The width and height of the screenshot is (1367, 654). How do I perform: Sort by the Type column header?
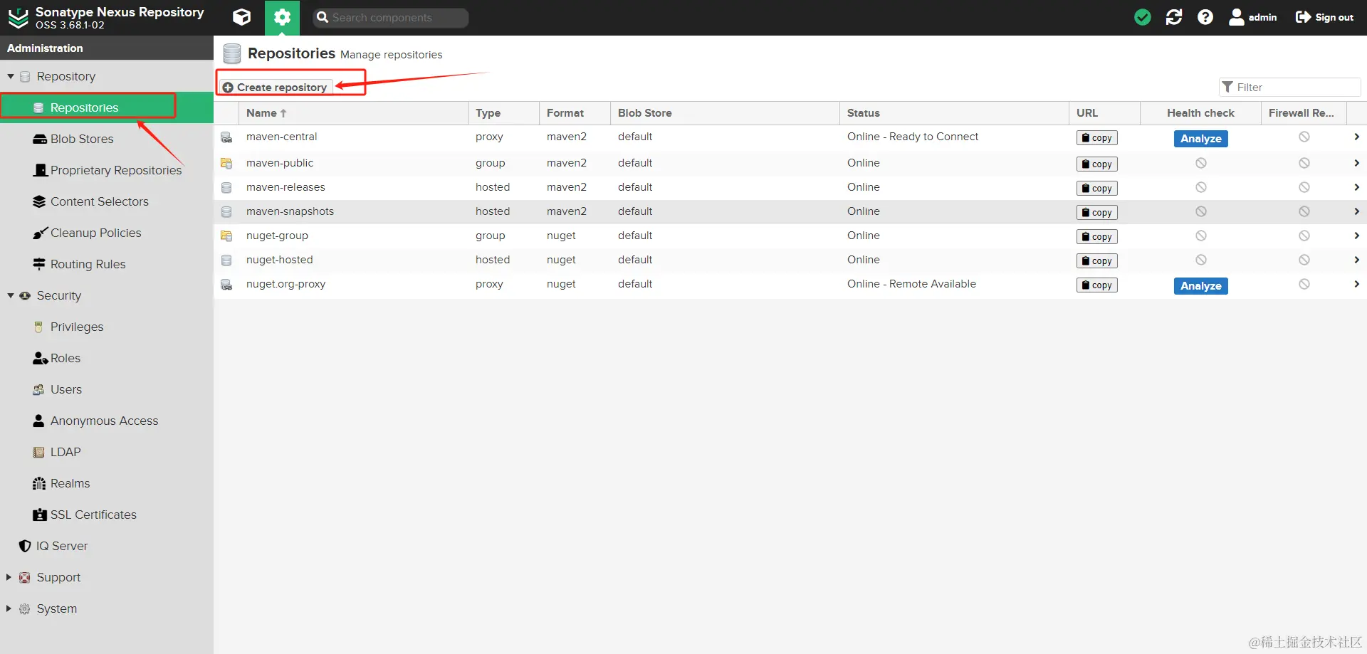click(503, 113)
